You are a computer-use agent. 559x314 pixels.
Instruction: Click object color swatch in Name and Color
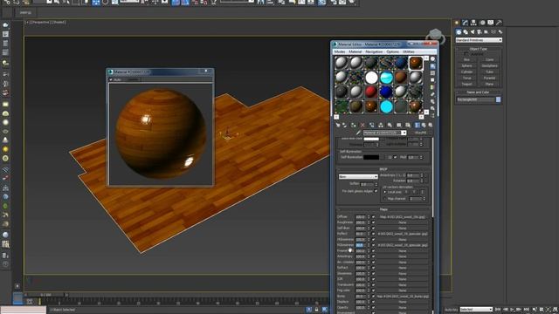click(499, 99)
